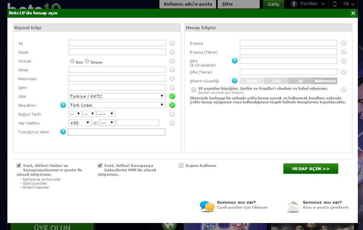Click the grey check beside E-posta (Tekrar)
This screenshot has height=230, width=363.
coord(344,52)
